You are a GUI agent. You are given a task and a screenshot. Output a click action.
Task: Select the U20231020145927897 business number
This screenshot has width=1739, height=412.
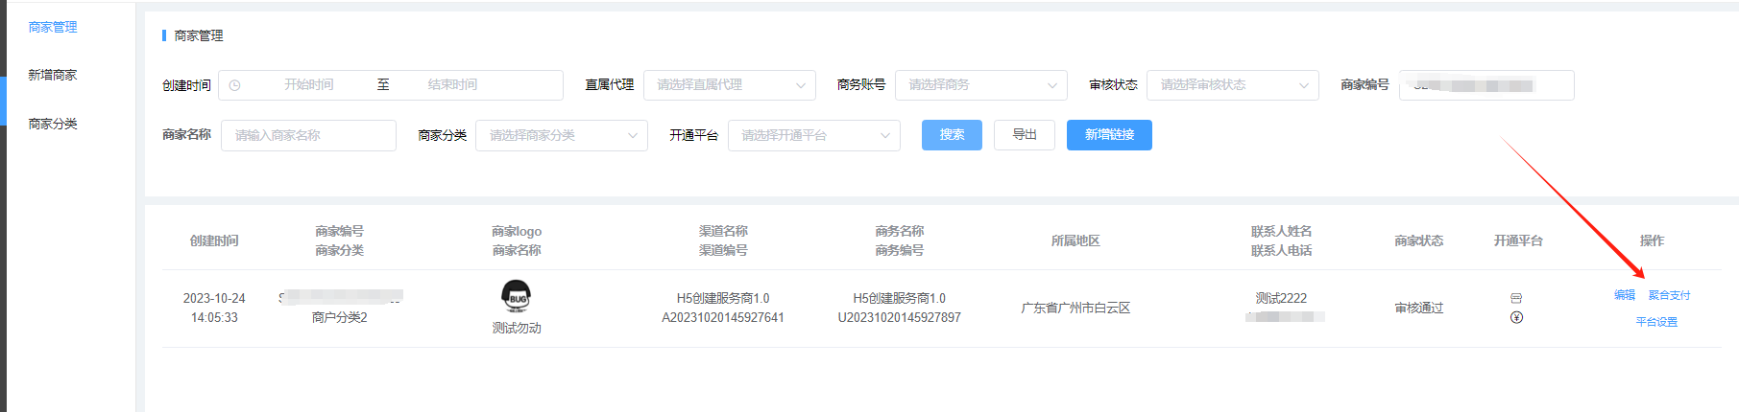tap(900, 317)
